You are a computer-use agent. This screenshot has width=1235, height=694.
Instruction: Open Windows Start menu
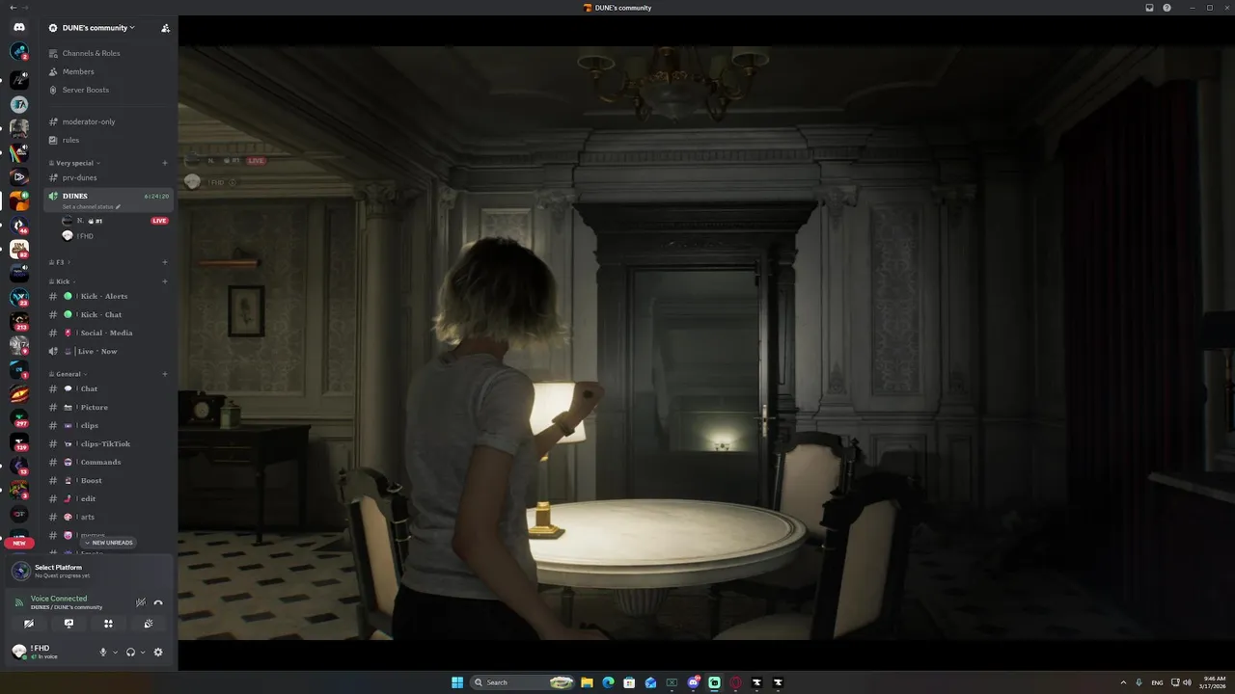coord(457,682)
